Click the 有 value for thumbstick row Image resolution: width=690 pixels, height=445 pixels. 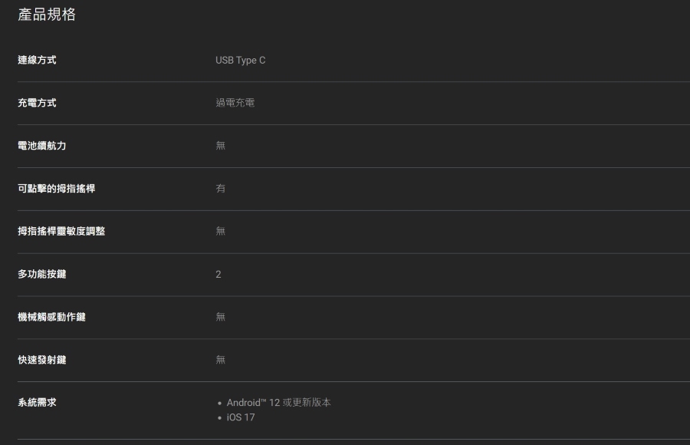[x=221, y=189]
